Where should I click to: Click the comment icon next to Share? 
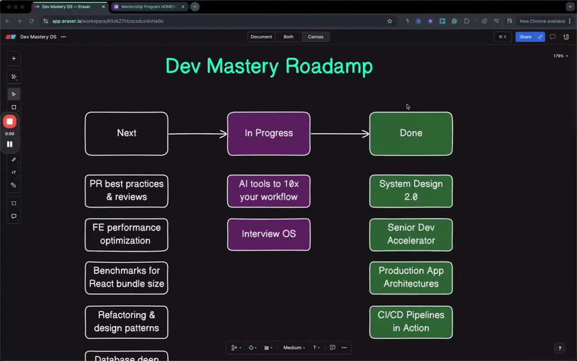point(553,36)
